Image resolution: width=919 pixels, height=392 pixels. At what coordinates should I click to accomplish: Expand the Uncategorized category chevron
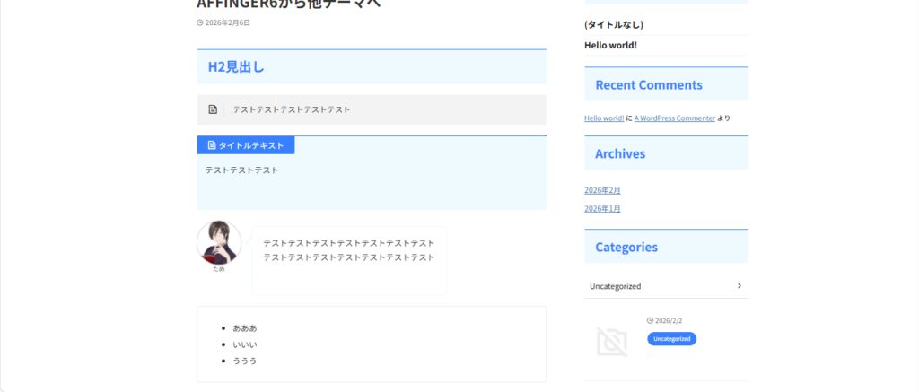coord(739,286)
